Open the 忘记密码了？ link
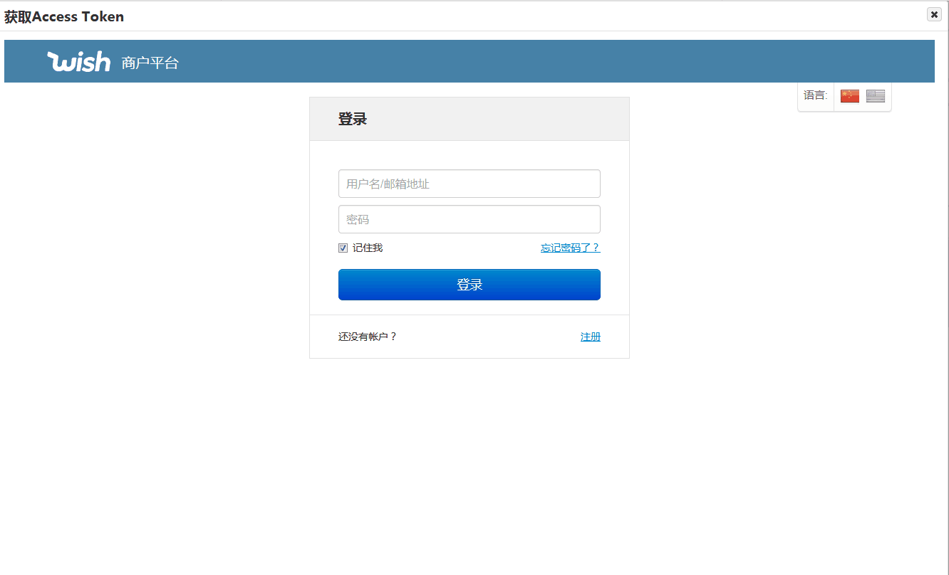The height and width of the screenshot is (575, 949). tap(570, 248)
